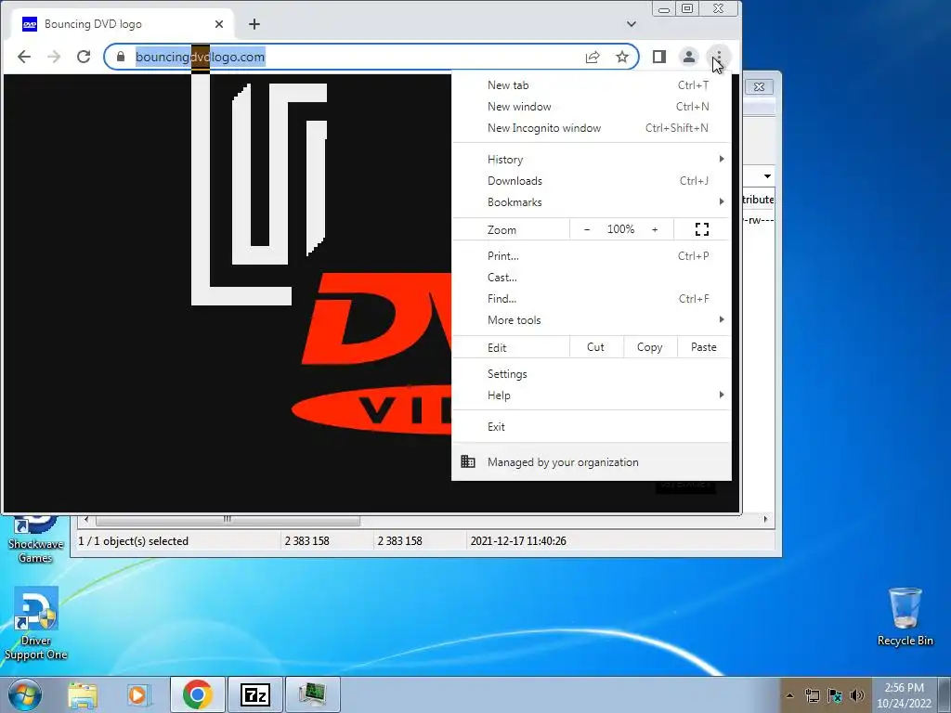Choose New tab from the menu
This screenshot has height=713, width=951.
[x=592, y=85]
